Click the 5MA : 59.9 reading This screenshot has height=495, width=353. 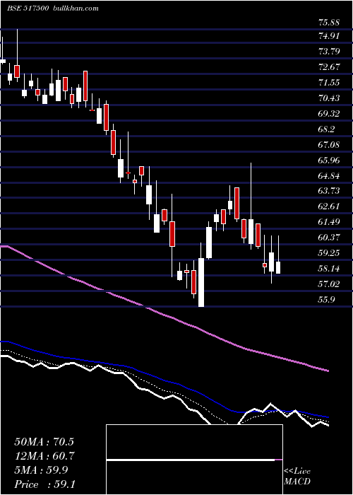(x=41, y=470)
